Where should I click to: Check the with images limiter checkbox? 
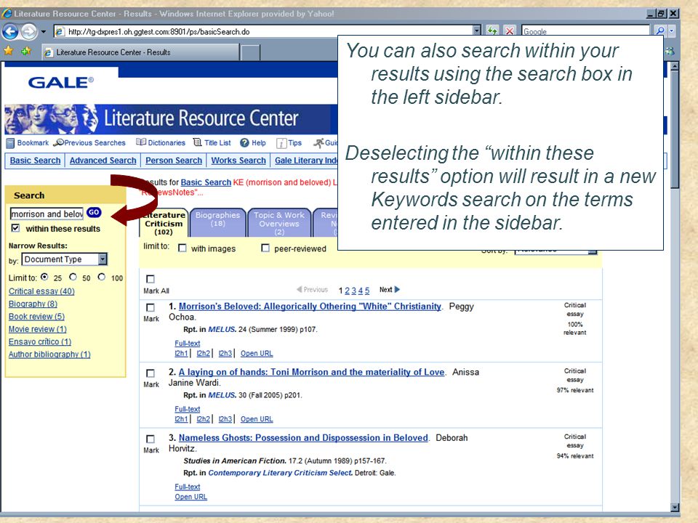tap(182, 248)
